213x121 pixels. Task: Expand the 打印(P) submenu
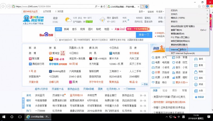pyautogui.click(x=187, y=10)
